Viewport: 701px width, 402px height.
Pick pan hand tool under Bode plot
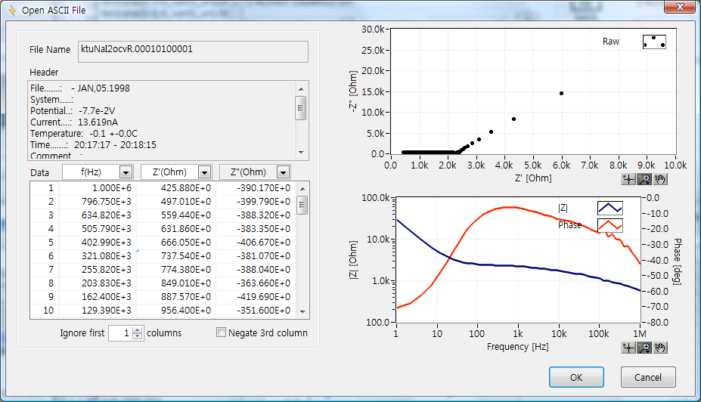pos(661,348)
